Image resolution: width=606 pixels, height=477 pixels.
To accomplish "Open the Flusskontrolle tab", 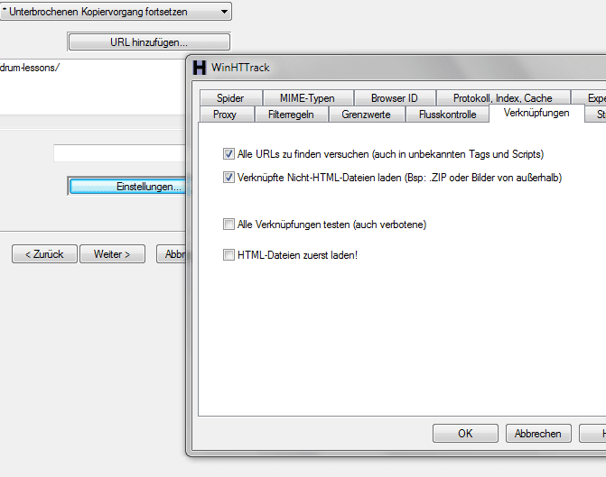I will pos(447,115).
